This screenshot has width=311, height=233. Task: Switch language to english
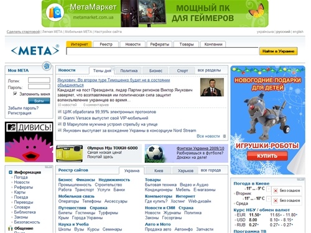298,32
